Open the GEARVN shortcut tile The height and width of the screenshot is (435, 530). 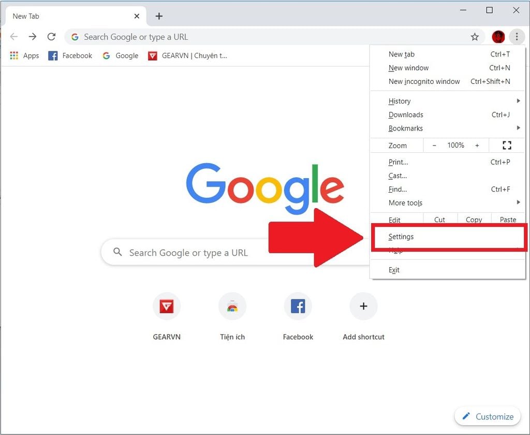pos(167,316)
